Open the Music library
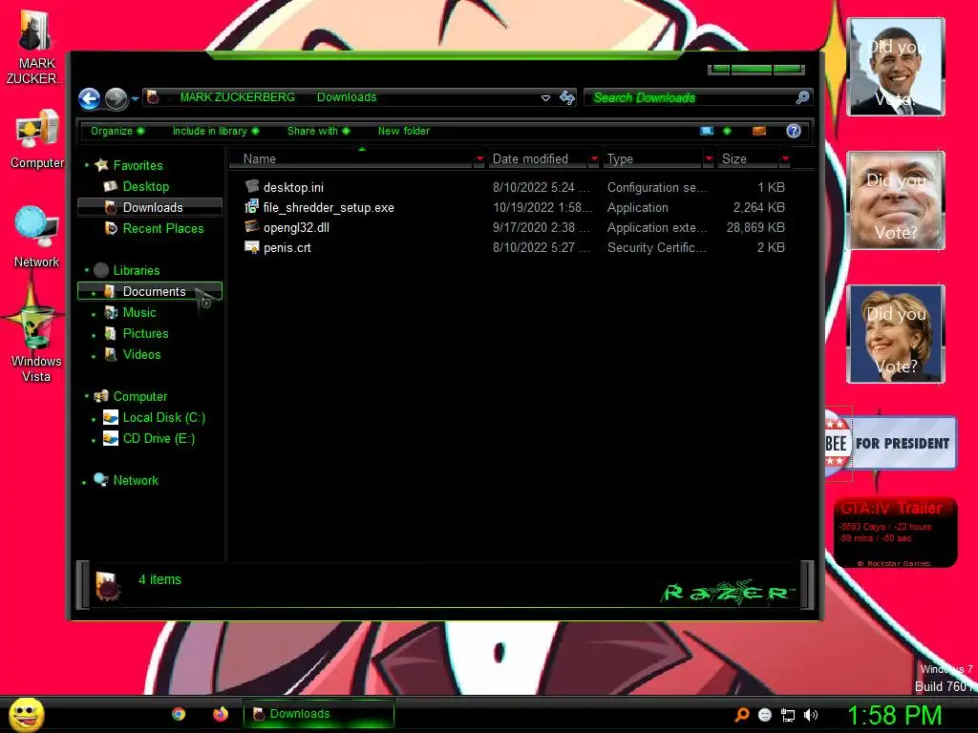 (x=139, y=312)
